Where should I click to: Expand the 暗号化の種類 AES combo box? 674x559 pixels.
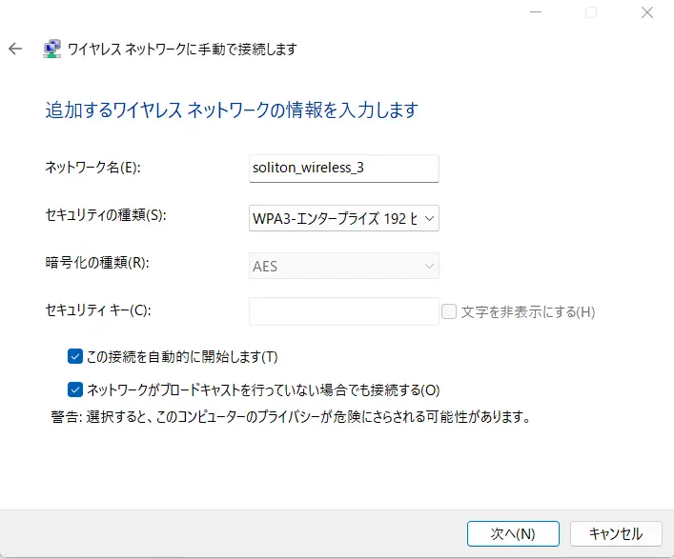[x=344, y=266]
